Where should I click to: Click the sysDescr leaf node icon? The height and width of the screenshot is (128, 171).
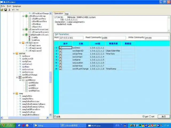[20, 56]
